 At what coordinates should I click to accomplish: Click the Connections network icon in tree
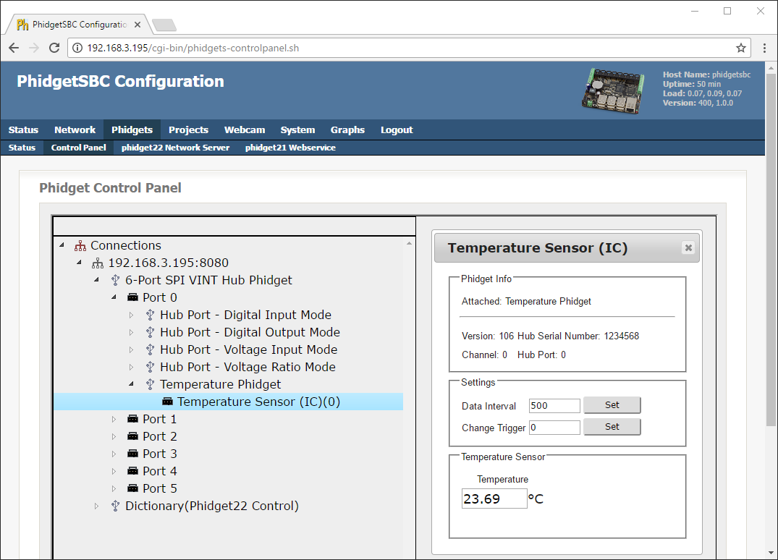point(80,245)
